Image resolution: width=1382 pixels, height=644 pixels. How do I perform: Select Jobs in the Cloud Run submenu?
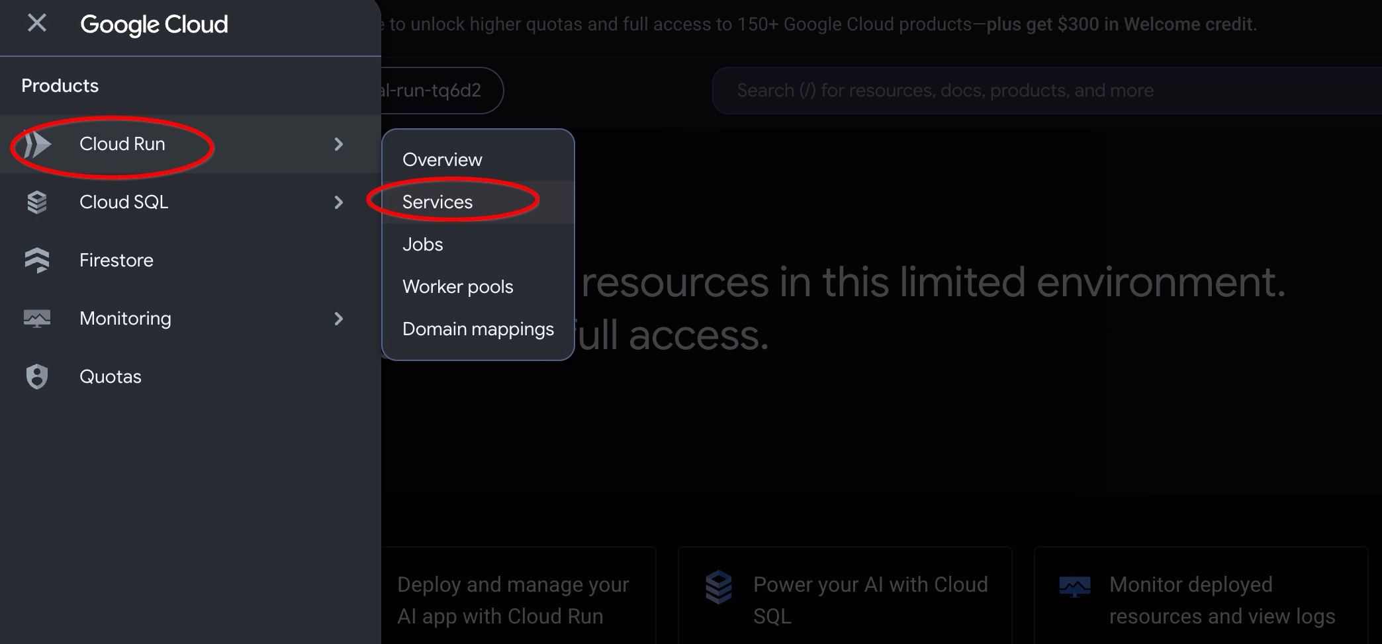coord(478,245)
